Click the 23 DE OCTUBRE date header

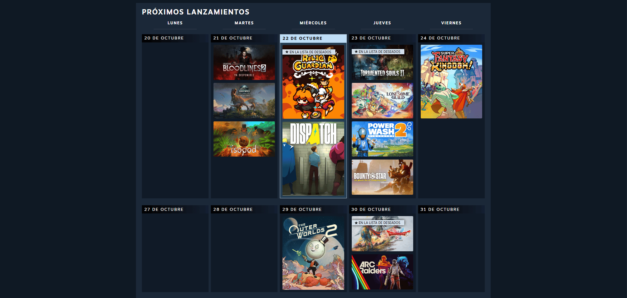[x=382, y=38]
